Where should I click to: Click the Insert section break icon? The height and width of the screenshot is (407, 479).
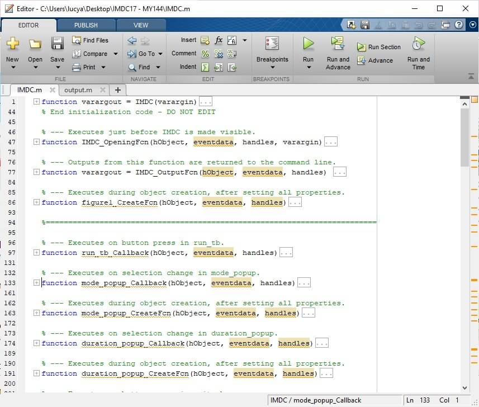205,40
